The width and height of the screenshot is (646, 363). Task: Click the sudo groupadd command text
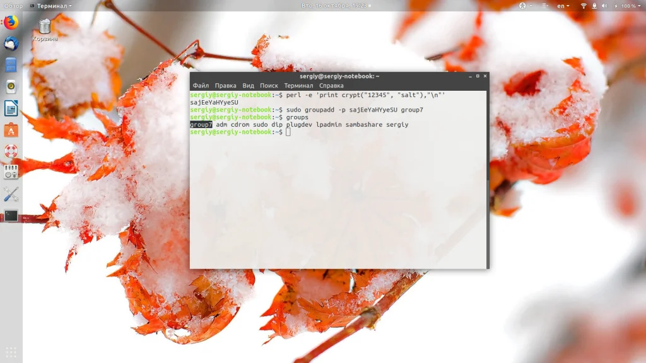[x=355, y=110]
